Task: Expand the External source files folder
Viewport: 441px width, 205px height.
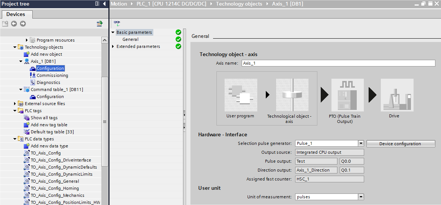Action: point(15,104)
